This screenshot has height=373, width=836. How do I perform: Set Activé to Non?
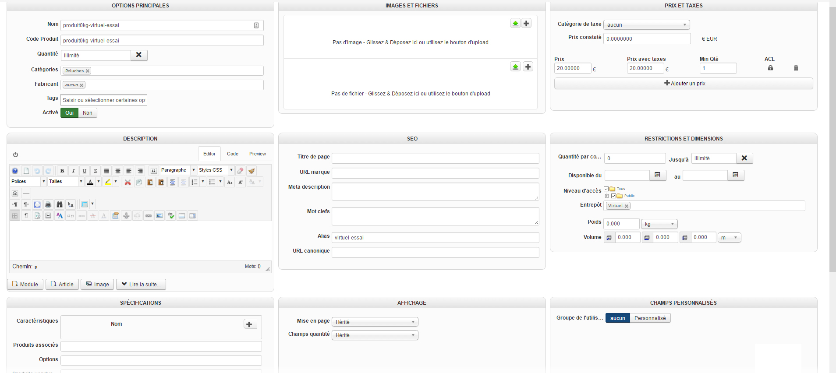click(88, 113)
